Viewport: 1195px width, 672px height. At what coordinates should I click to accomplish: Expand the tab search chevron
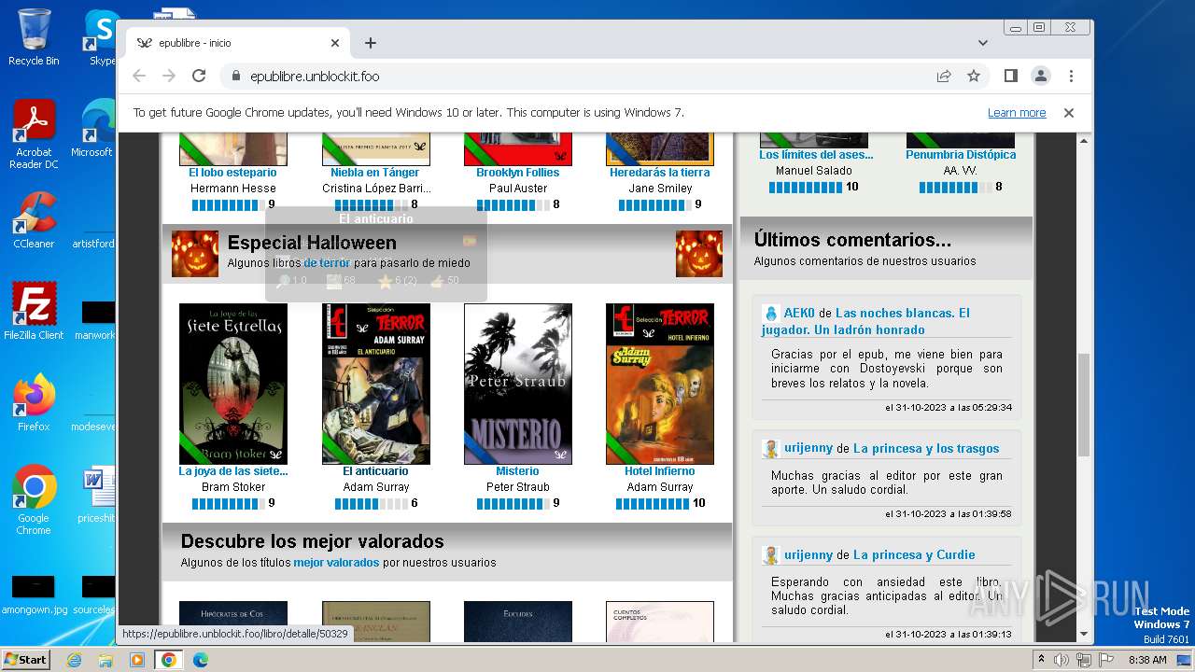coord(983,43)
